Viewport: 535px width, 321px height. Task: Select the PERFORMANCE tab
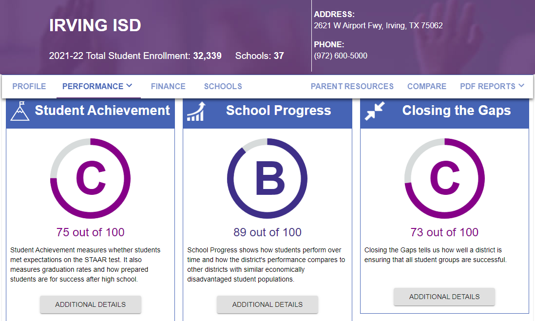(x=93, y=86)
